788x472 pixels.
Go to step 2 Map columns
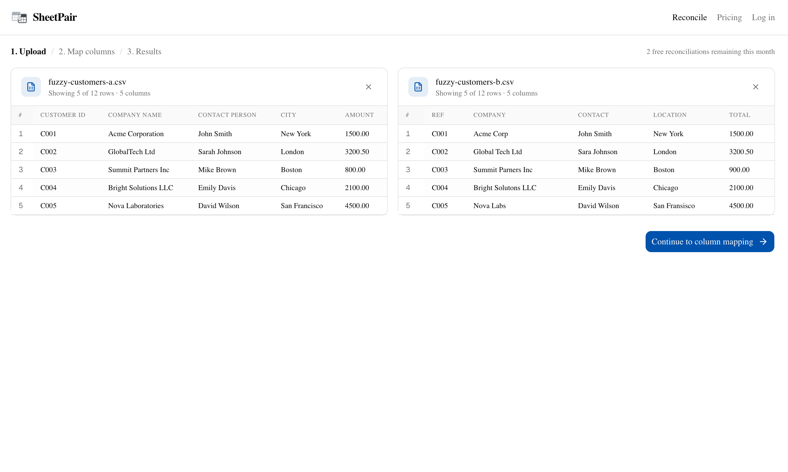click(86, 51)
